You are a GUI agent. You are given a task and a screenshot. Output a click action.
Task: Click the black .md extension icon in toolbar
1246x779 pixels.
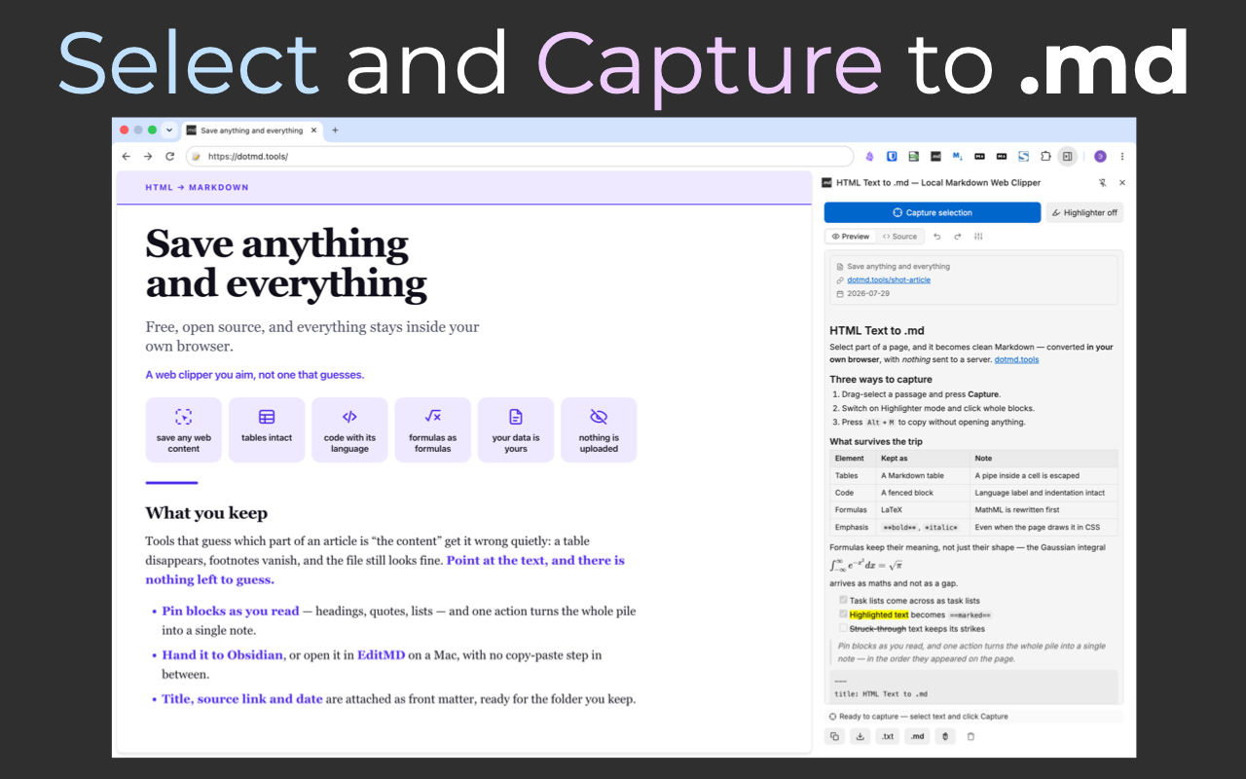pos(935,156)
